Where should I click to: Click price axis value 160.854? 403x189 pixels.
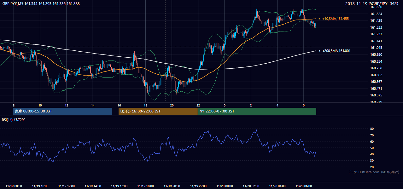tap(376, 61)
